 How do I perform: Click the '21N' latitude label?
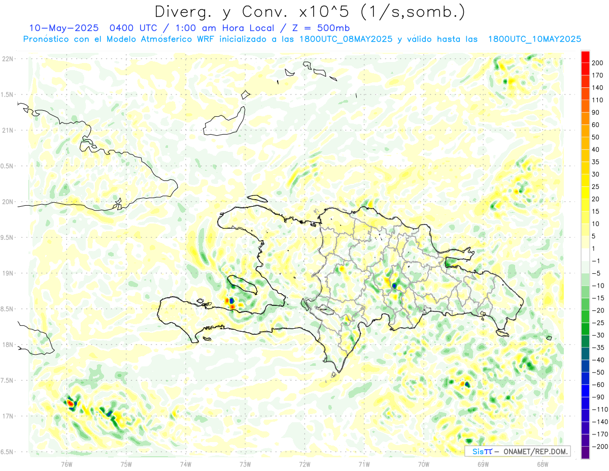pos(7,131)
